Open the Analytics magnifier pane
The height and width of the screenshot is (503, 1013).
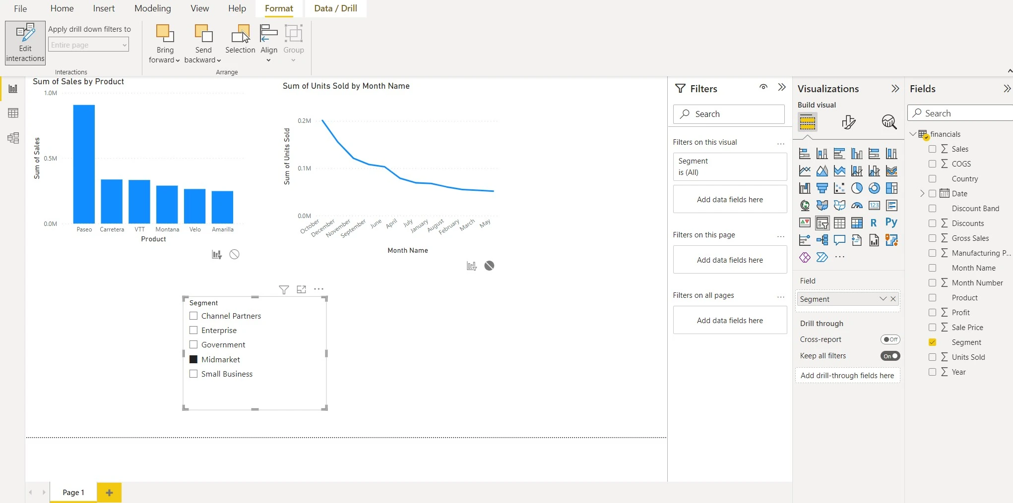tap(889, 122)
